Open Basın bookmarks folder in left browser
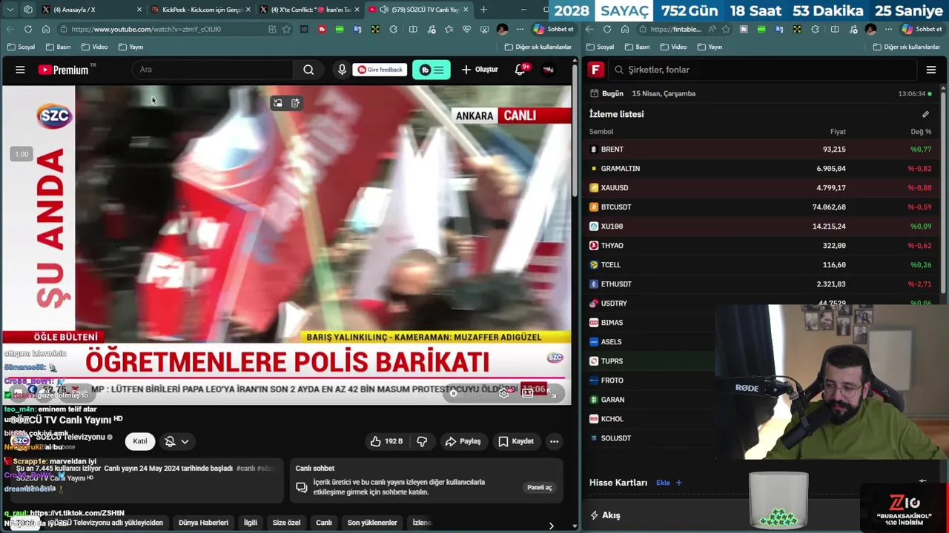This screenshot has height=533, width=949. click(x=58, y=47)
